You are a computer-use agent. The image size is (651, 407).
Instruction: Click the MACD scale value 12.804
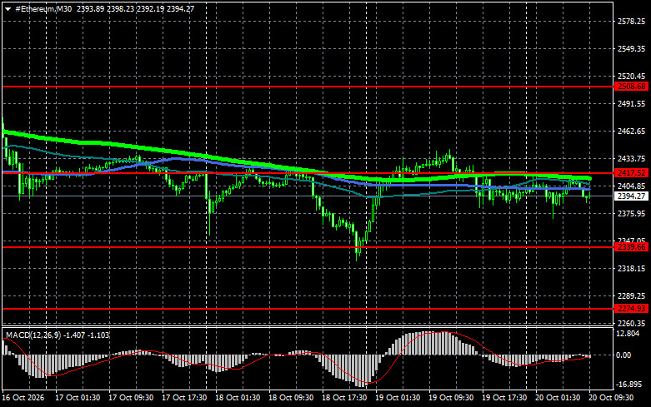(x=628, y=334)
